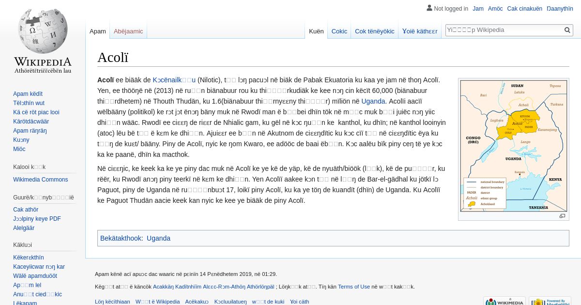Open Kä cë röt piac looi link
581x305 pixels.
[36, 112]
